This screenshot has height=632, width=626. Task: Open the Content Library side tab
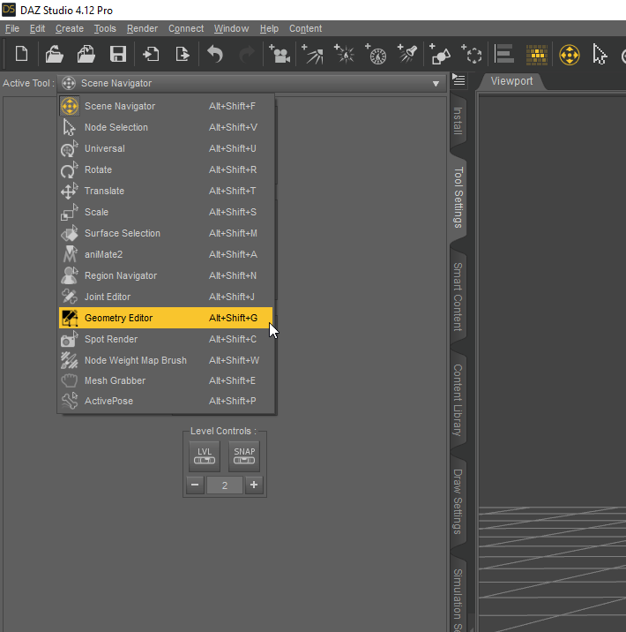[458, 400]
